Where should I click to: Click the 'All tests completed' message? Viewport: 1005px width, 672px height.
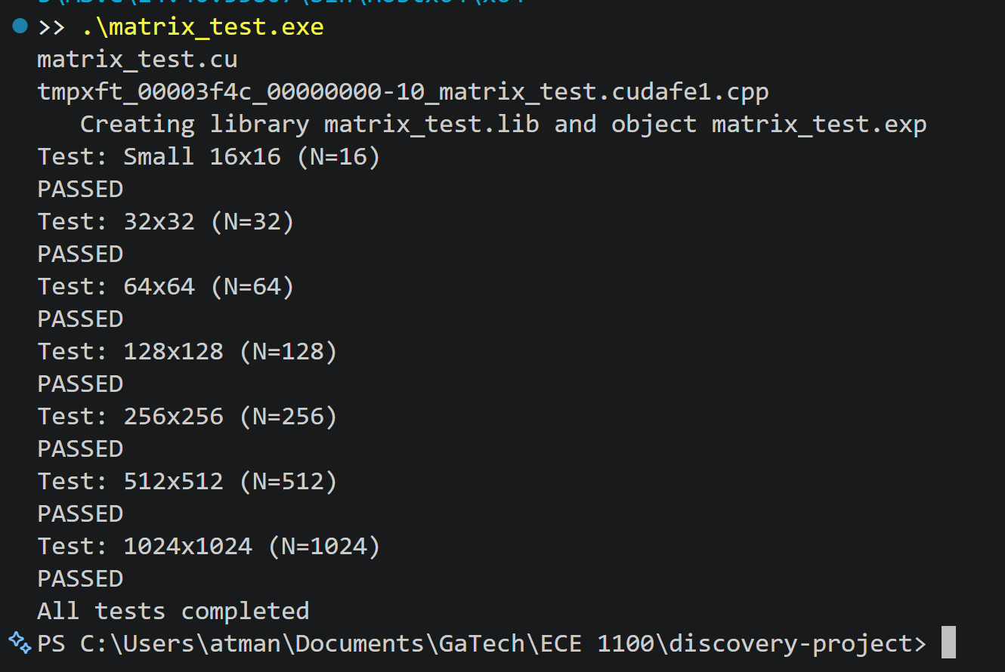click(x=174, y=611)
